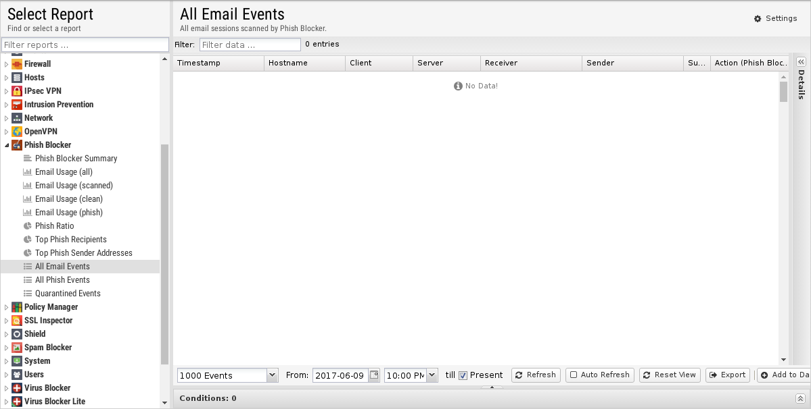Click the IPsec VPN lock icon
811x409 pixels.
pyautogui.click(x=16, y=90)
